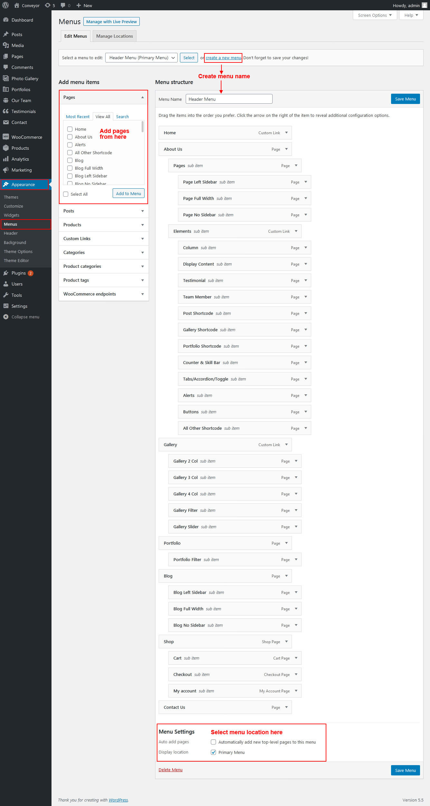Click the Delete Menu link
This screenshot has width=430, height=806.
coord(170,770)
